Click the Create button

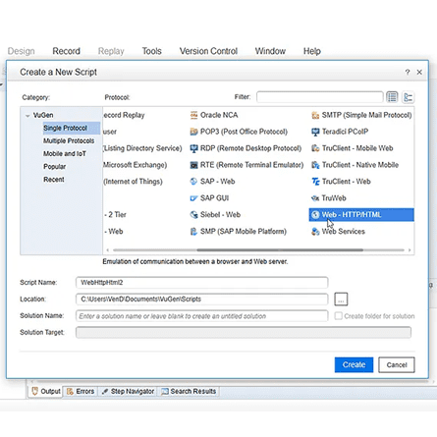click(x=354, y=364)
